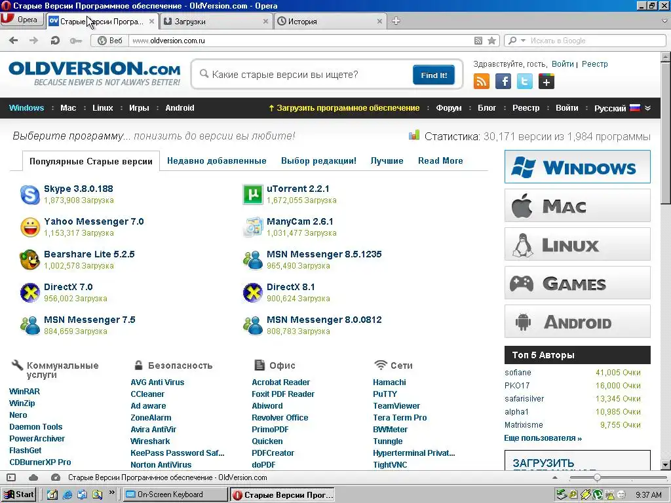Open the new tab plus button
This screenshot has width=671, height=503.
(396, 21)
